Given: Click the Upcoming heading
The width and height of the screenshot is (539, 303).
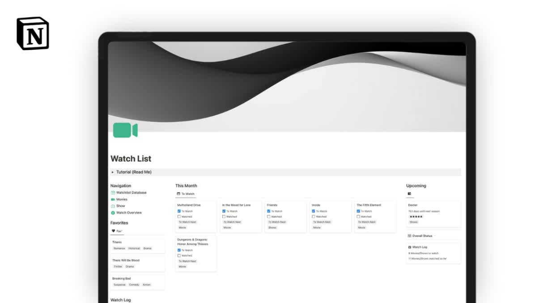Looking at the screenshot, I should [x=416, y=185].
